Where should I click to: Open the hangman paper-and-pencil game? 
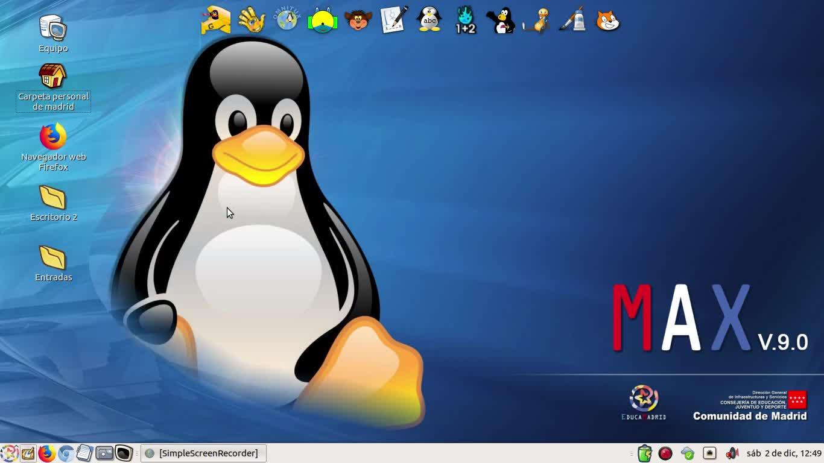(x=394, y=20)
